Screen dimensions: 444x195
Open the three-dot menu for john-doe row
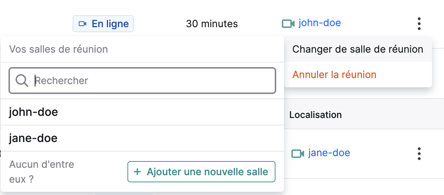[419, 24]
